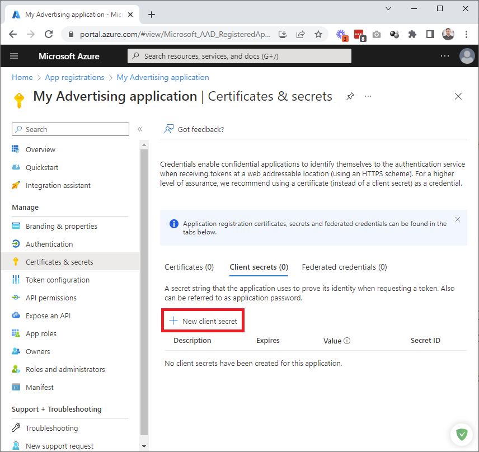
Task: Bookmark this page with the star icon
Action: (318, 34)
